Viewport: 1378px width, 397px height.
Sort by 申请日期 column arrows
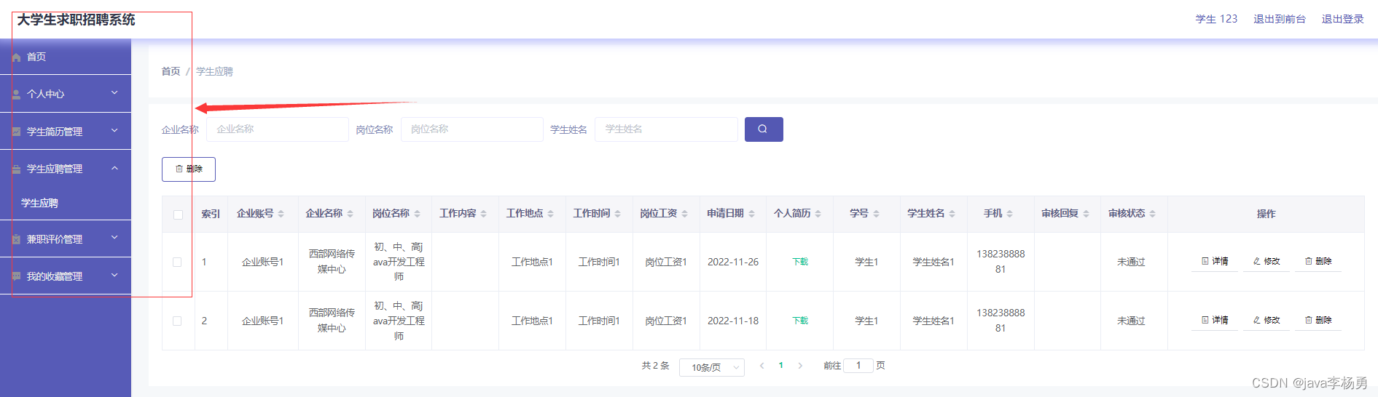pos(751,214)
